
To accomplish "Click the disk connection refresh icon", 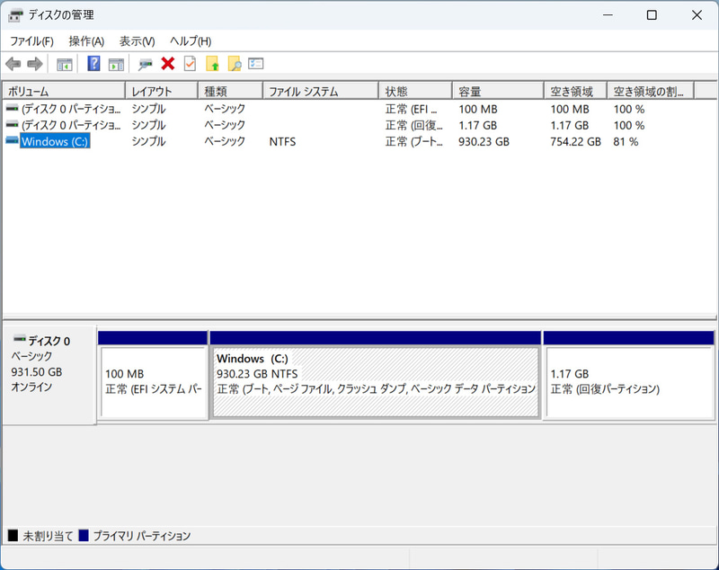I will pos(146,64).
